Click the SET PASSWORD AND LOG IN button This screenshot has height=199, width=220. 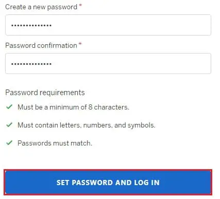coord(108,183)
